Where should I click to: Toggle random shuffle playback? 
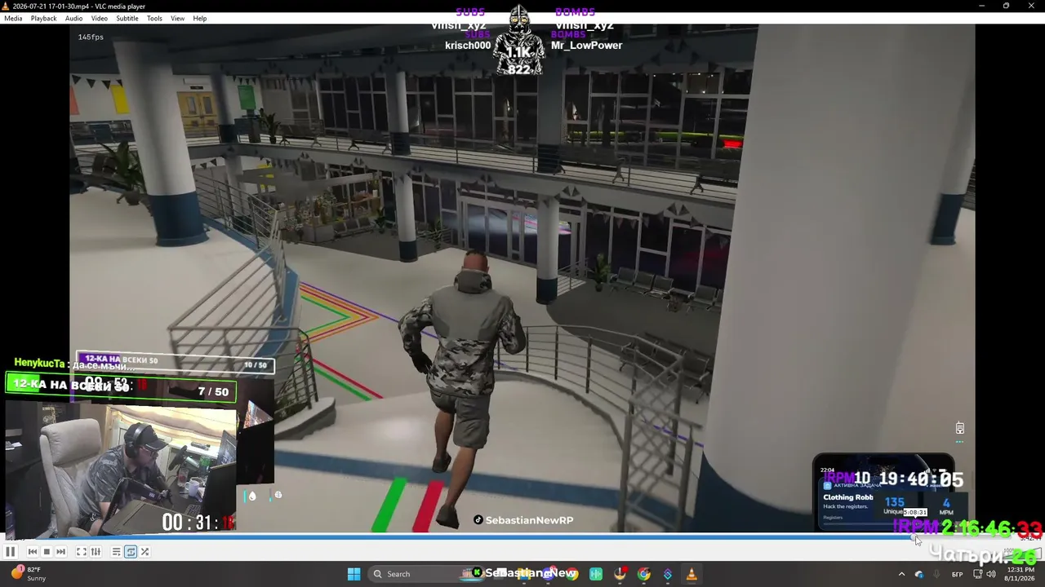point(145,552)
